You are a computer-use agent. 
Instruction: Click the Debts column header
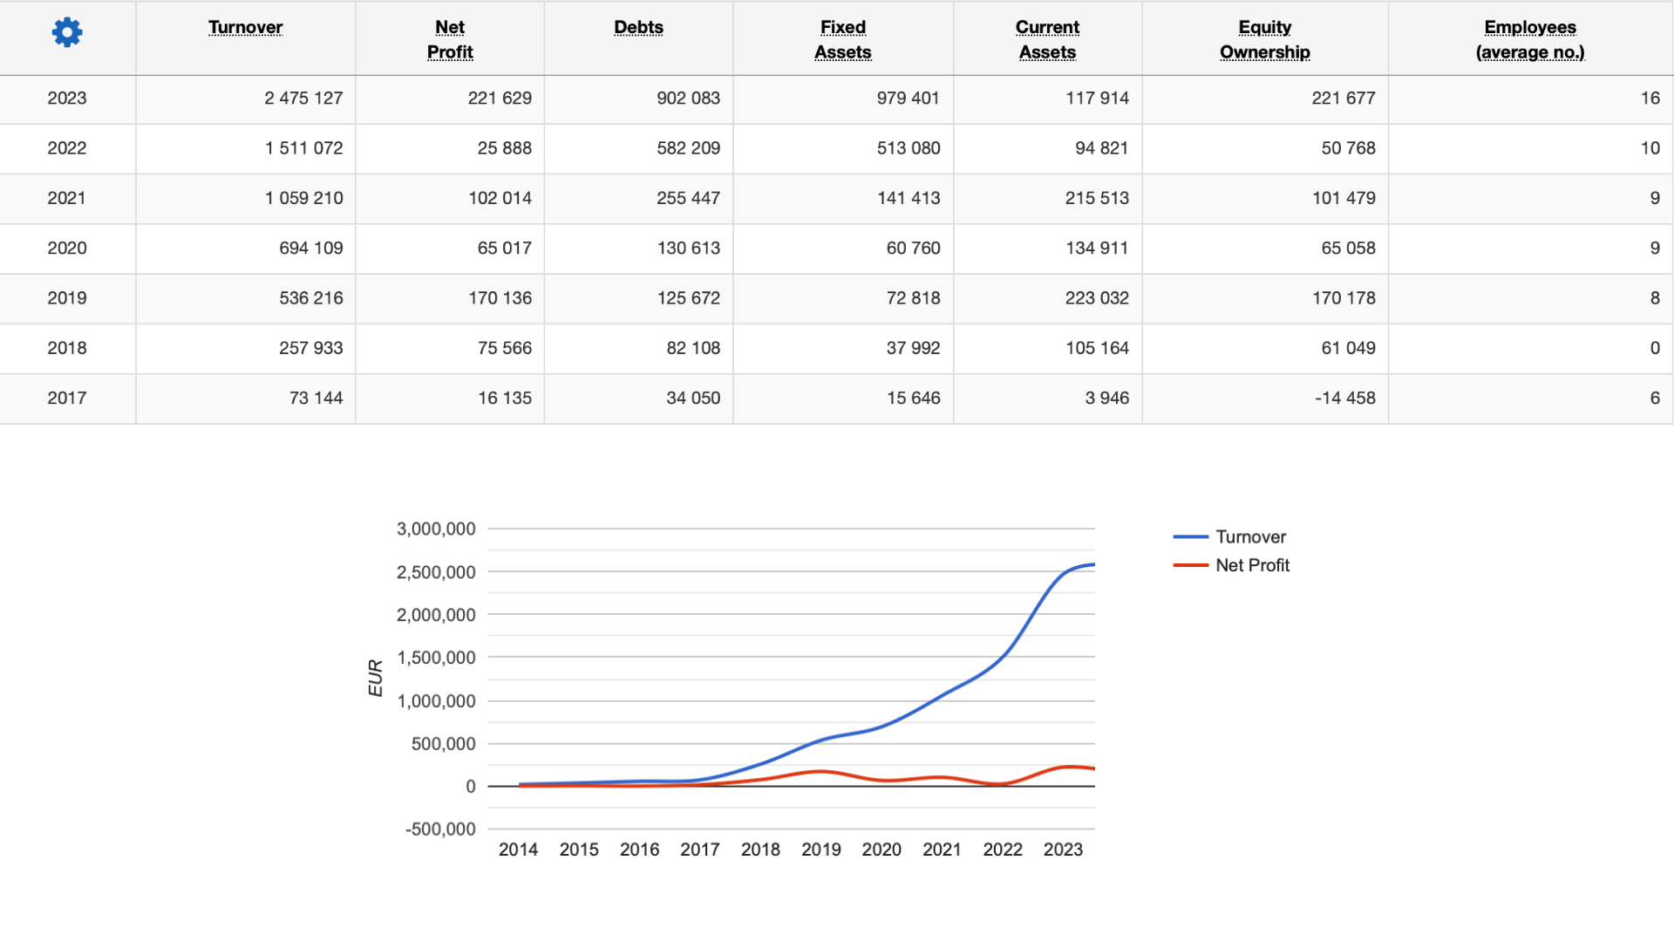638,27
